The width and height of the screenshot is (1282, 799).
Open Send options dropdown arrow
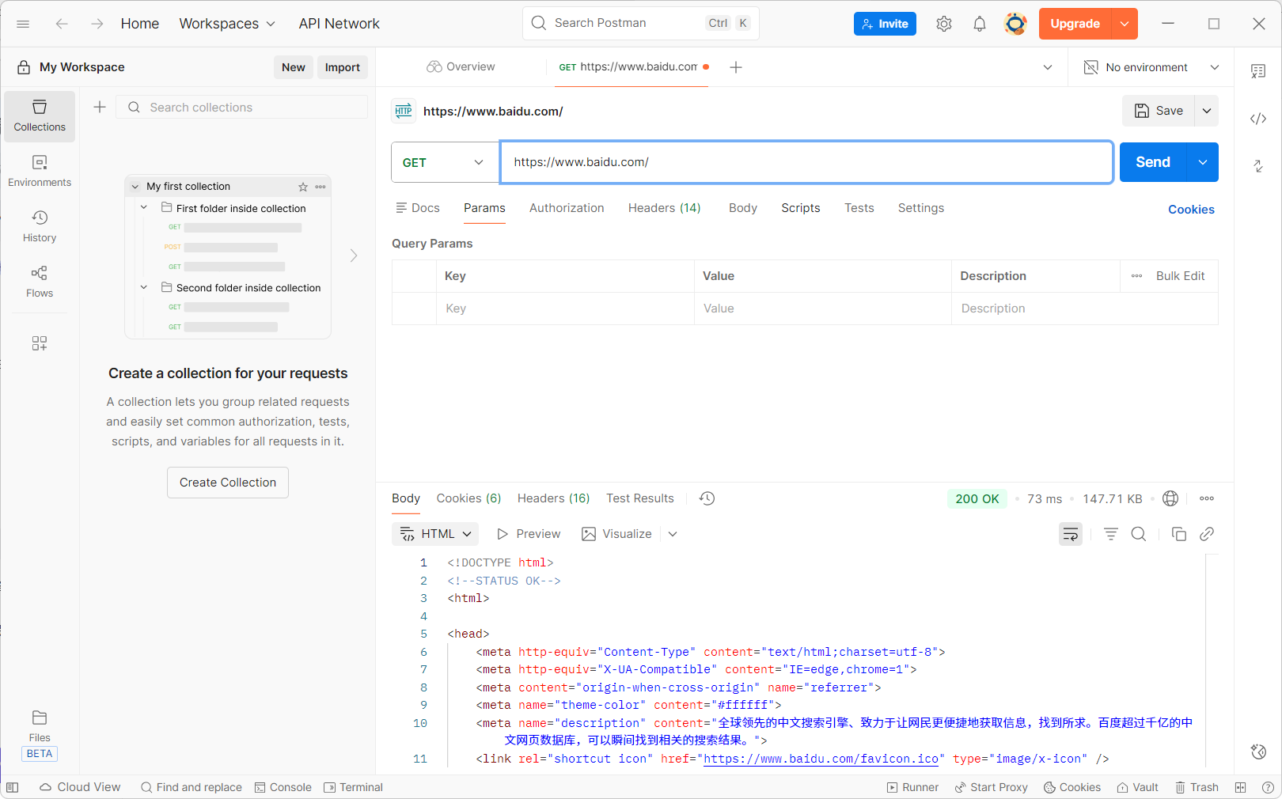click(1203, 162)
